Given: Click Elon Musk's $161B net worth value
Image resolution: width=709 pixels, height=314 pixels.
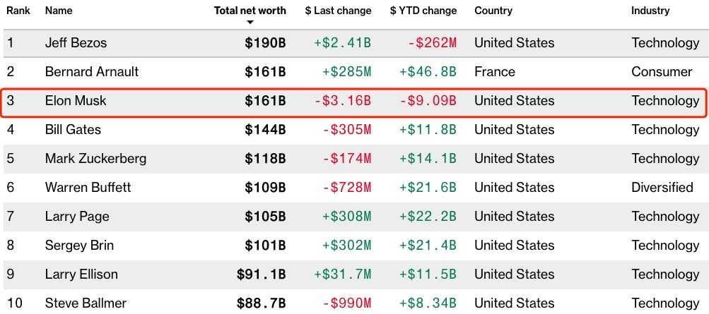Looking at the screenshot, I should (265, 101).
